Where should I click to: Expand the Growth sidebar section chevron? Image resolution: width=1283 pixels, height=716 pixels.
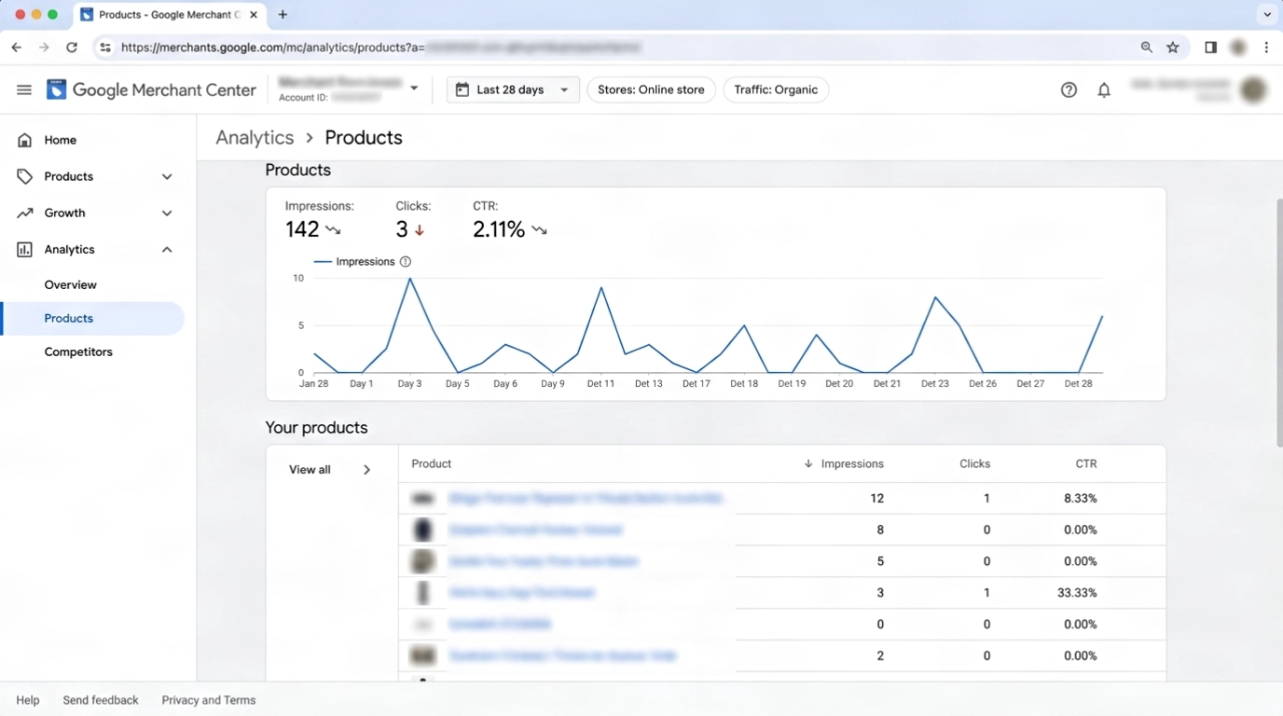click(x=167, y=213)
